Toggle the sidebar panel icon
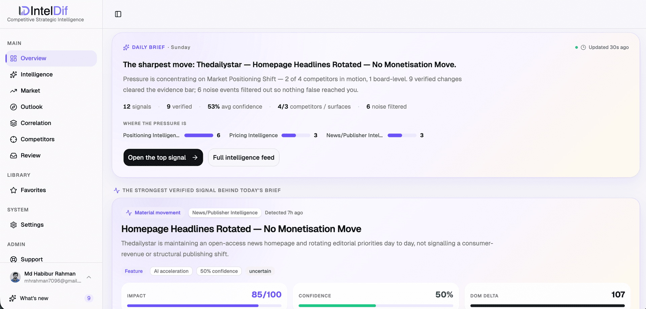The width and height of the screenshot is (646, 309). 118,14
